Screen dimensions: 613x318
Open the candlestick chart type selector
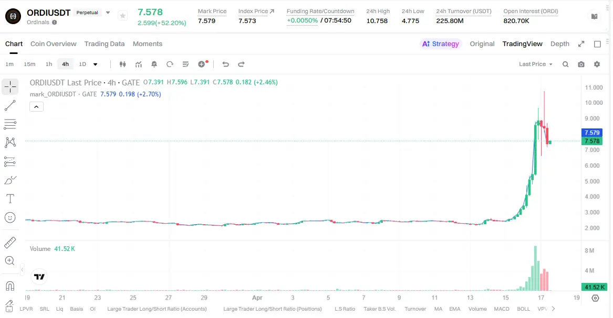tap(123, 64)
